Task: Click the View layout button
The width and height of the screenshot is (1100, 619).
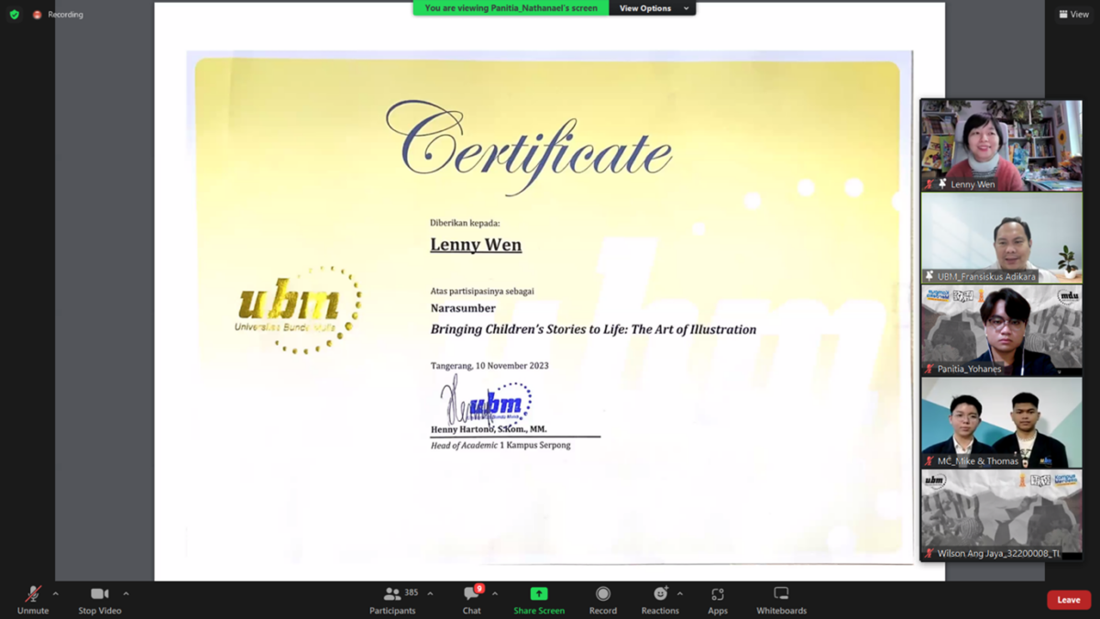Action: click(x=1074, y=14)
